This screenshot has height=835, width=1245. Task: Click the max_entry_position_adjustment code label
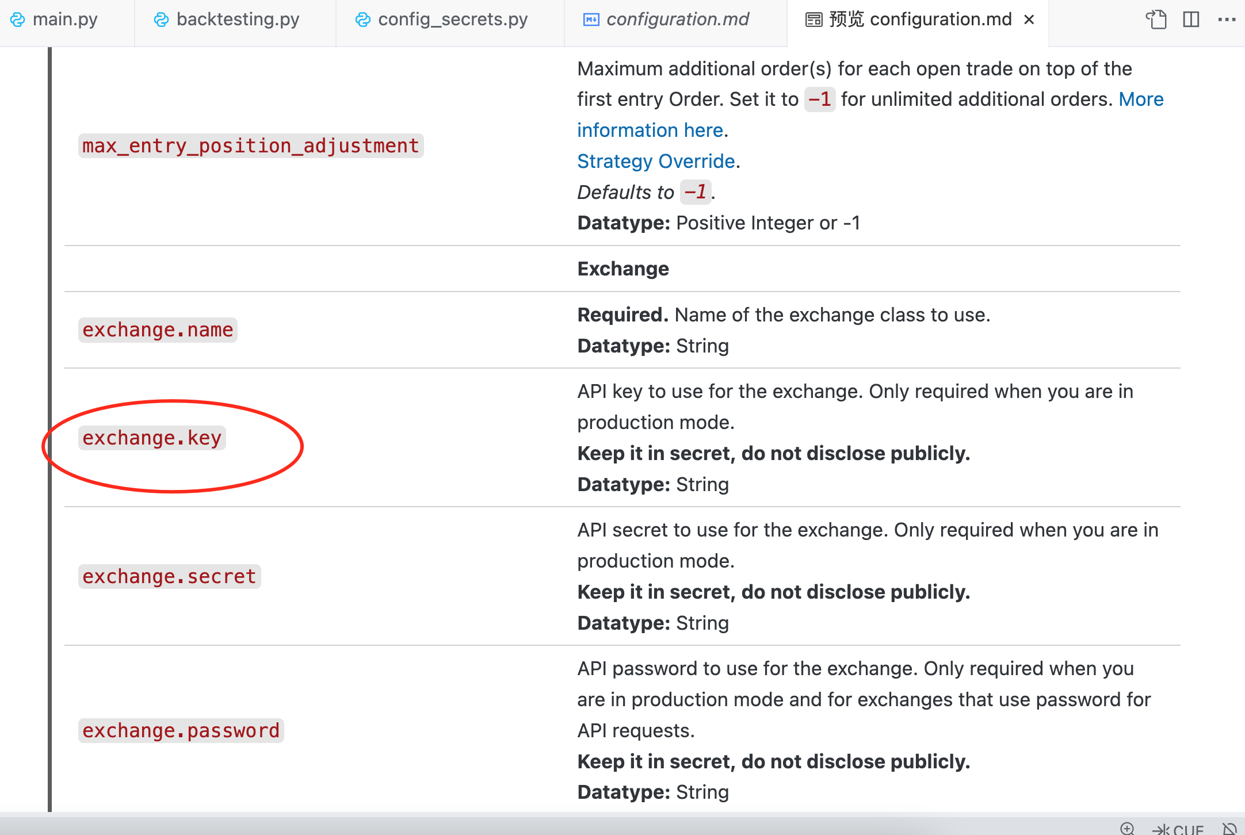250,146
